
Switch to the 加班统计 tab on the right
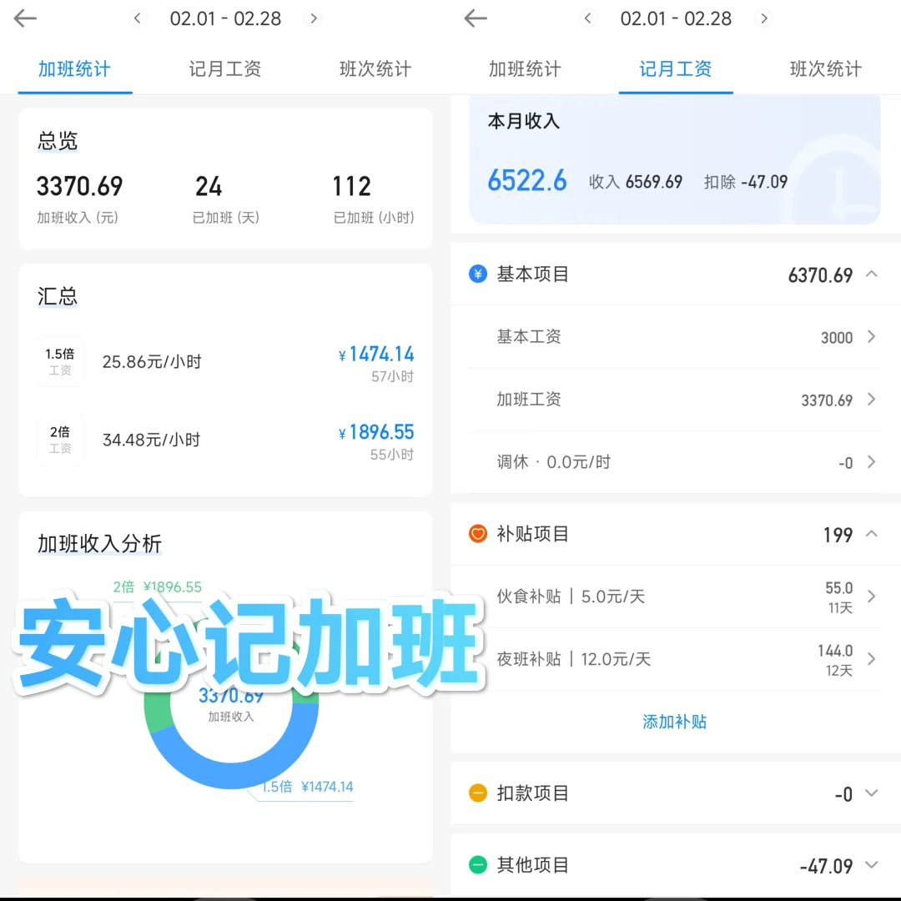click(524, 70)
